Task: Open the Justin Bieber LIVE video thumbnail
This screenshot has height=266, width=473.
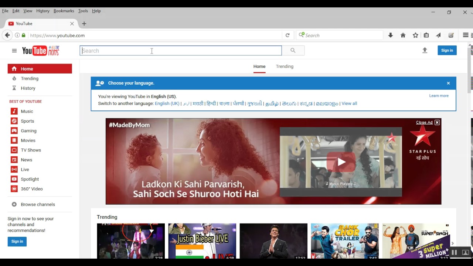Action: click(202, 241)
